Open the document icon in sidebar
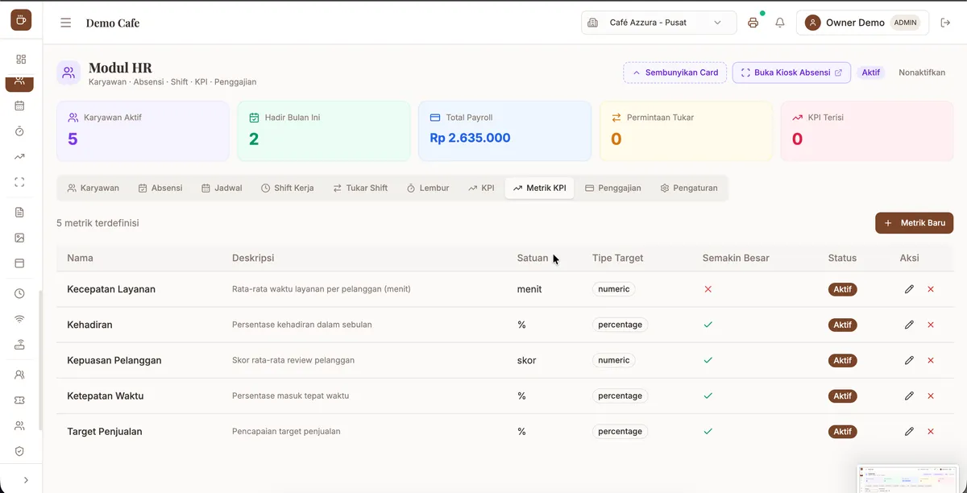 pos(20,212)
